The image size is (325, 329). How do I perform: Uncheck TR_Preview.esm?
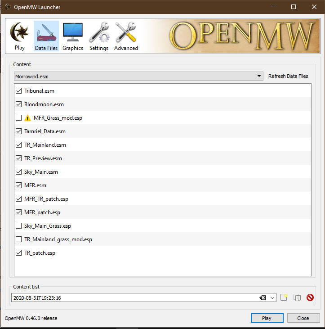coord(18,158)
